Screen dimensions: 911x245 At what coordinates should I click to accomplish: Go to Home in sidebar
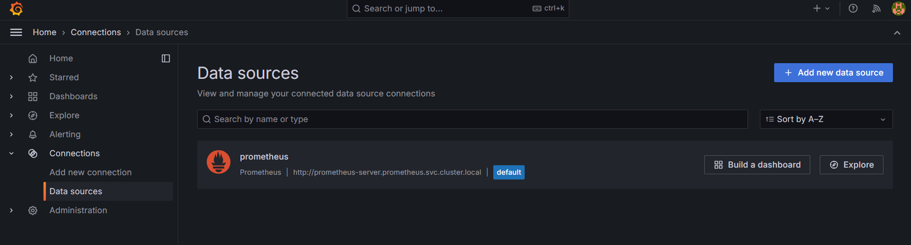click(61, 58)
